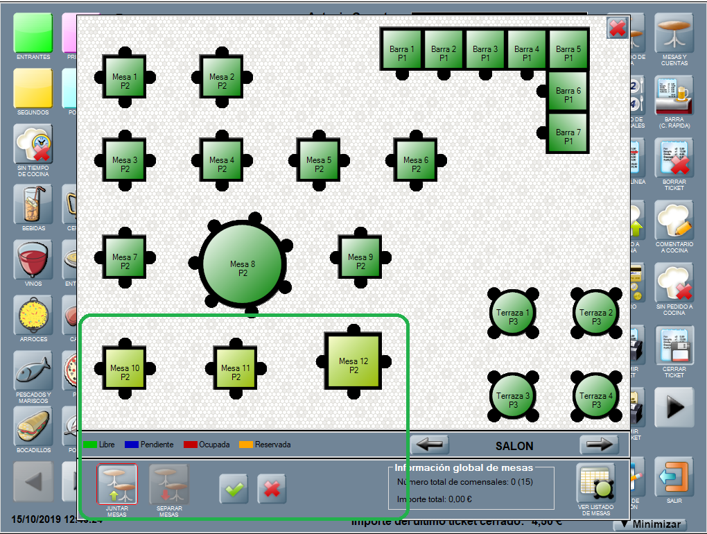The image size is (707, 534).
Task: Select bar seat Barra 5
Action: pyautogui.click(x=568, y=49)
